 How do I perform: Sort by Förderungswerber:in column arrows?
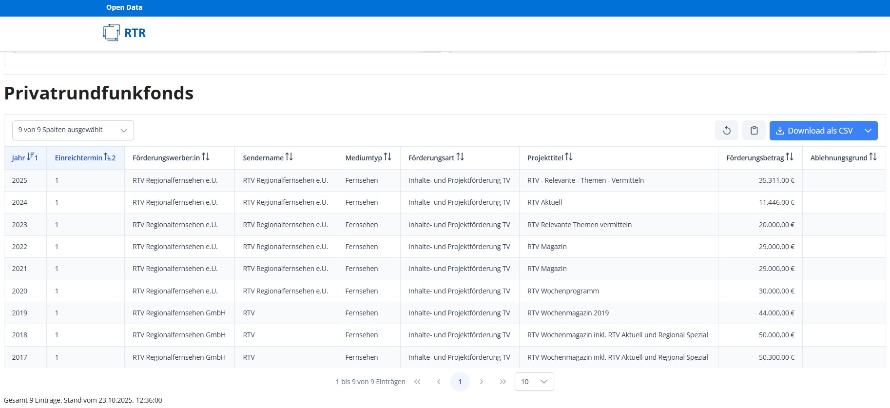click(206, 157)
